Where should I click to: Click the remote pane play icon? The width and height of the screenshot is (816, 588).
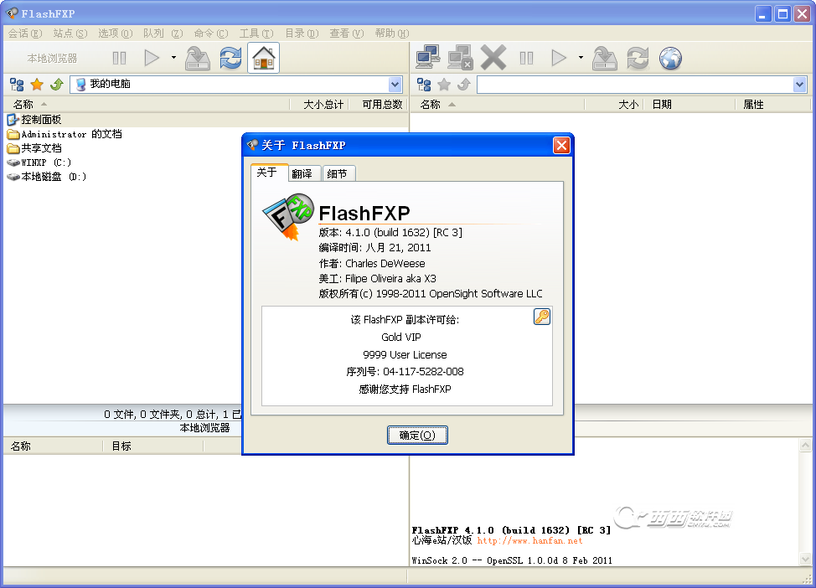[x=559, y=58]
